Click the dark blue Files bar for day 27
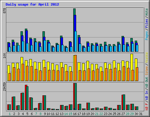The image size is (150, 117). [123, 41]
